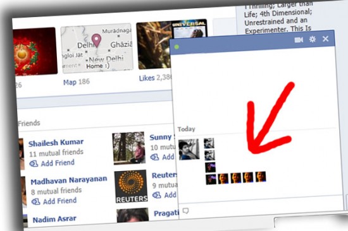This screenshot has height=231, width=348.
Task: Click the Delhi map location pin
Action: point(96,40)
